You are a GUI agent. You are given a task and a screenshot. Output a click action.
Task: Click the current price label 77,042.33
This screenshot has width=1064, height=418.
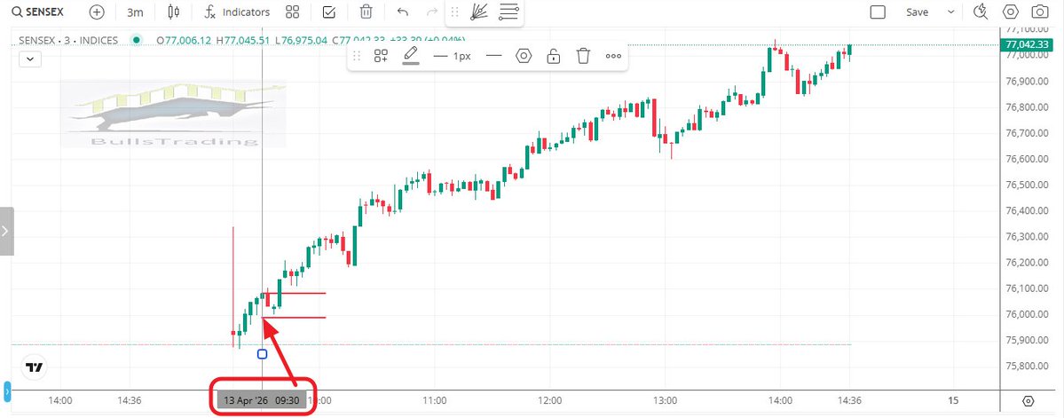point(1025,44)
